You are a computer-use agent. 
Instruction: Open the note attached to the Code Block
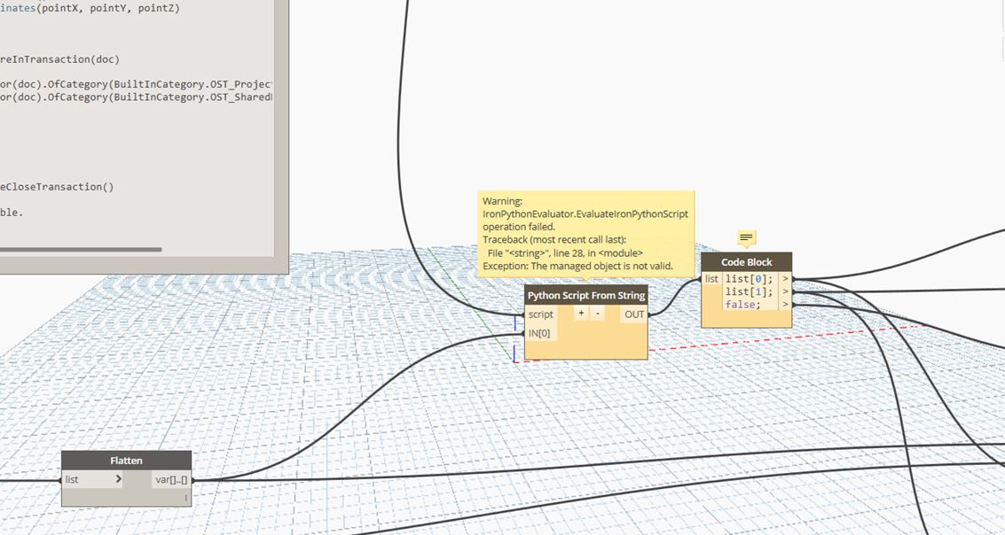point(745,236)
